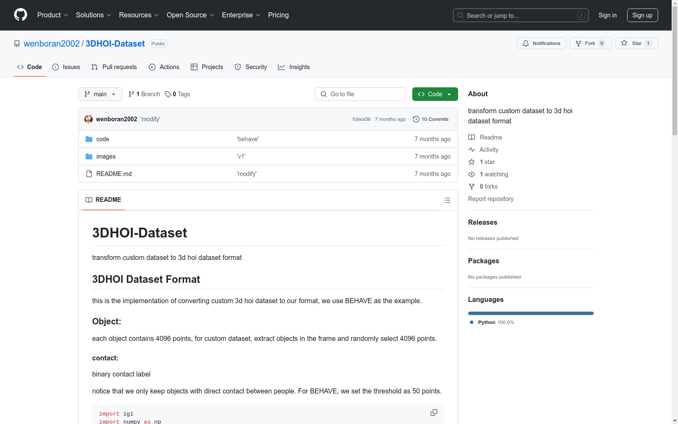Viewport: 678px width, 424px height.
Task: View the 1 Branch list
Action: 144,94
